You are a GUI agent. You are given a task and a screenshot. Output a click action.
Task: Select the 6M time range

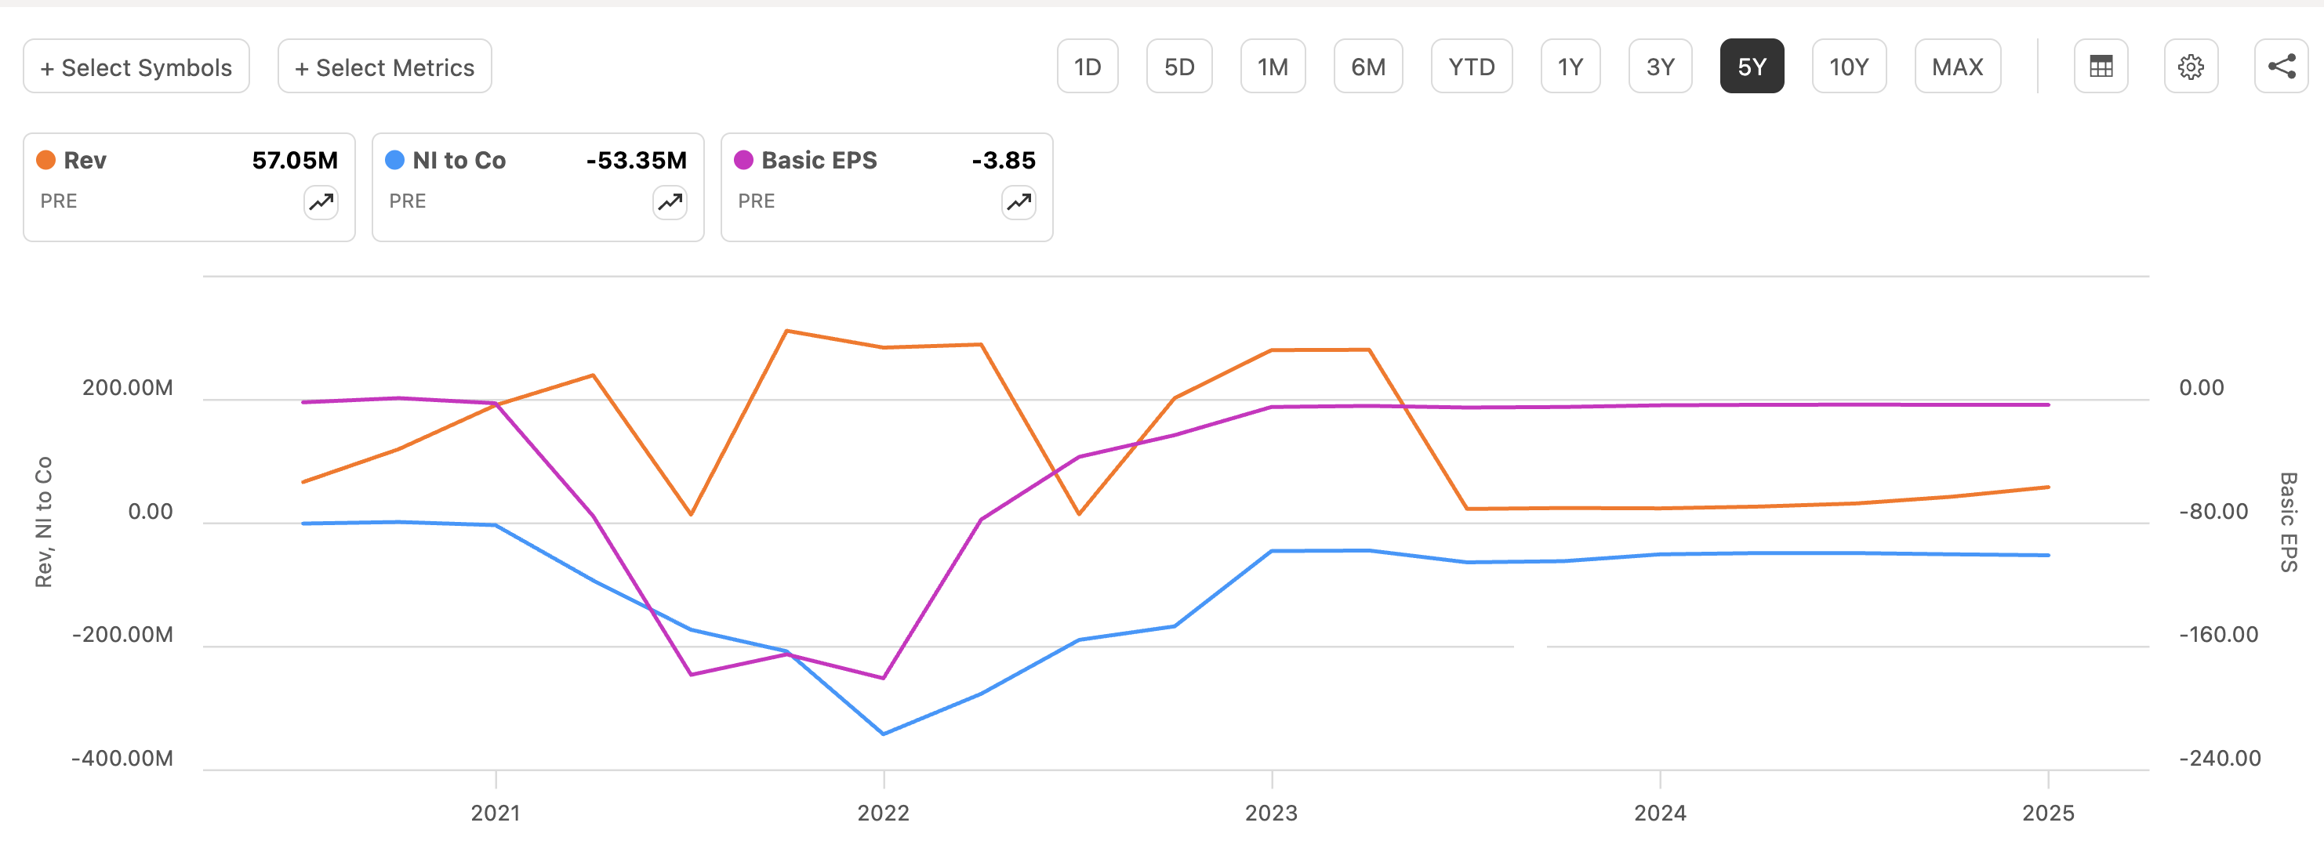(1367, 66)
